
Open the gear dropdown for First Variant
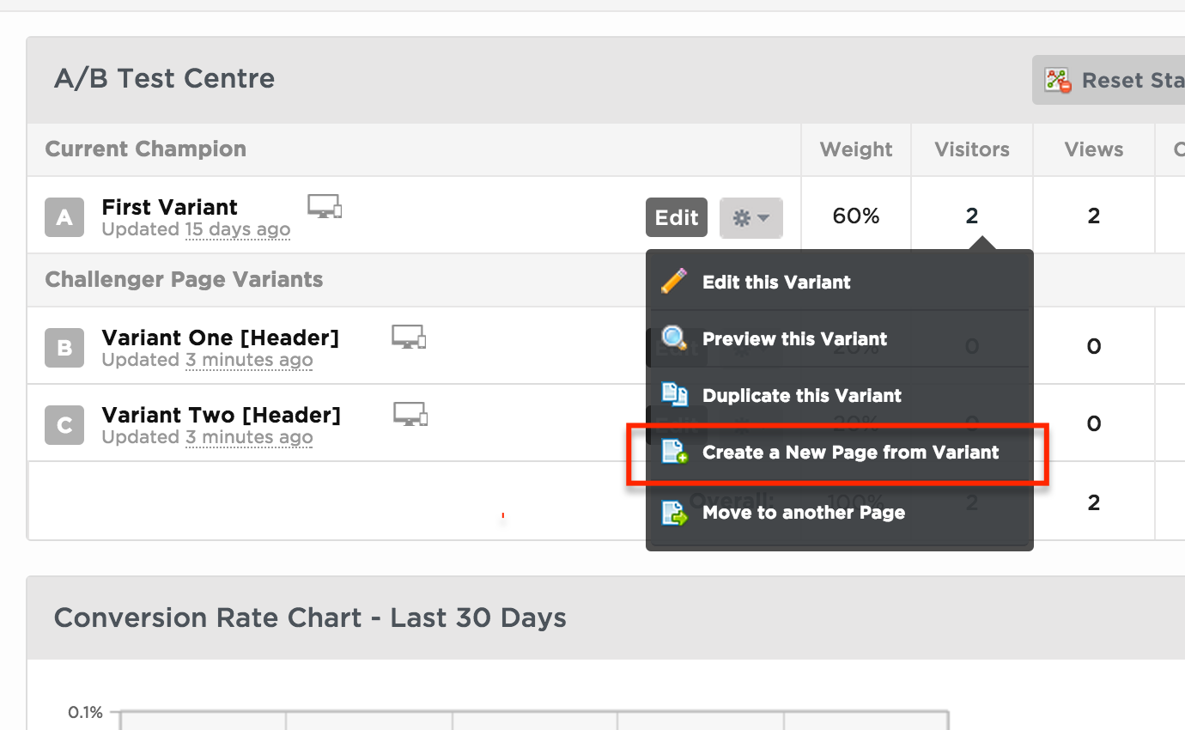tap(750, 217)
